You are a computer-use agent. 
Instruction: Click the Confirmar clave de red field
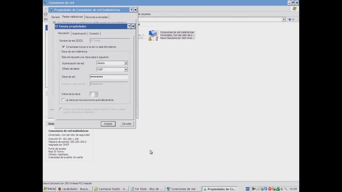point(109,84)
